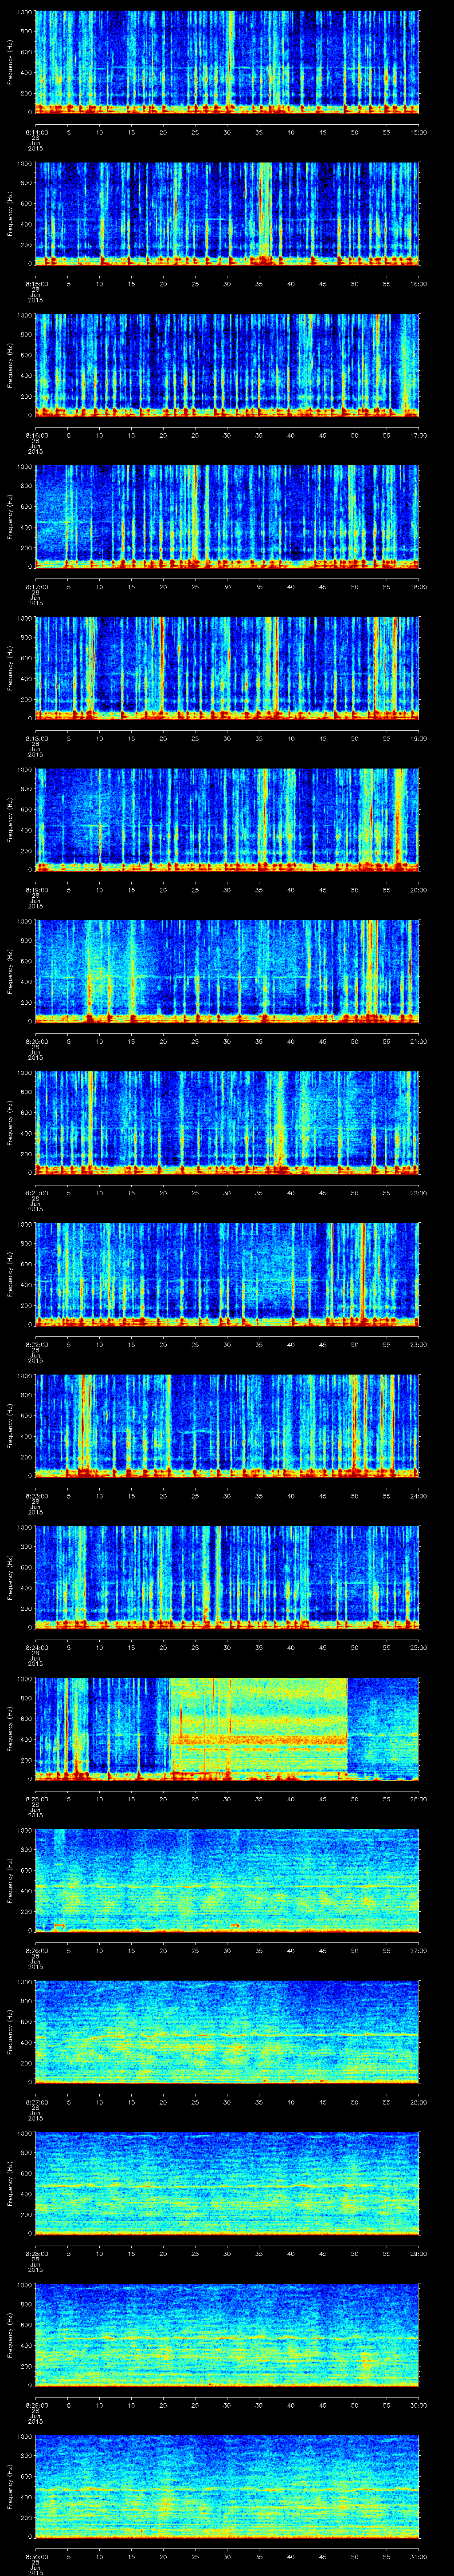This screenshot has width=454, height=2576.
Task: Click the 8:16:00 start time label
Action: 36,435
